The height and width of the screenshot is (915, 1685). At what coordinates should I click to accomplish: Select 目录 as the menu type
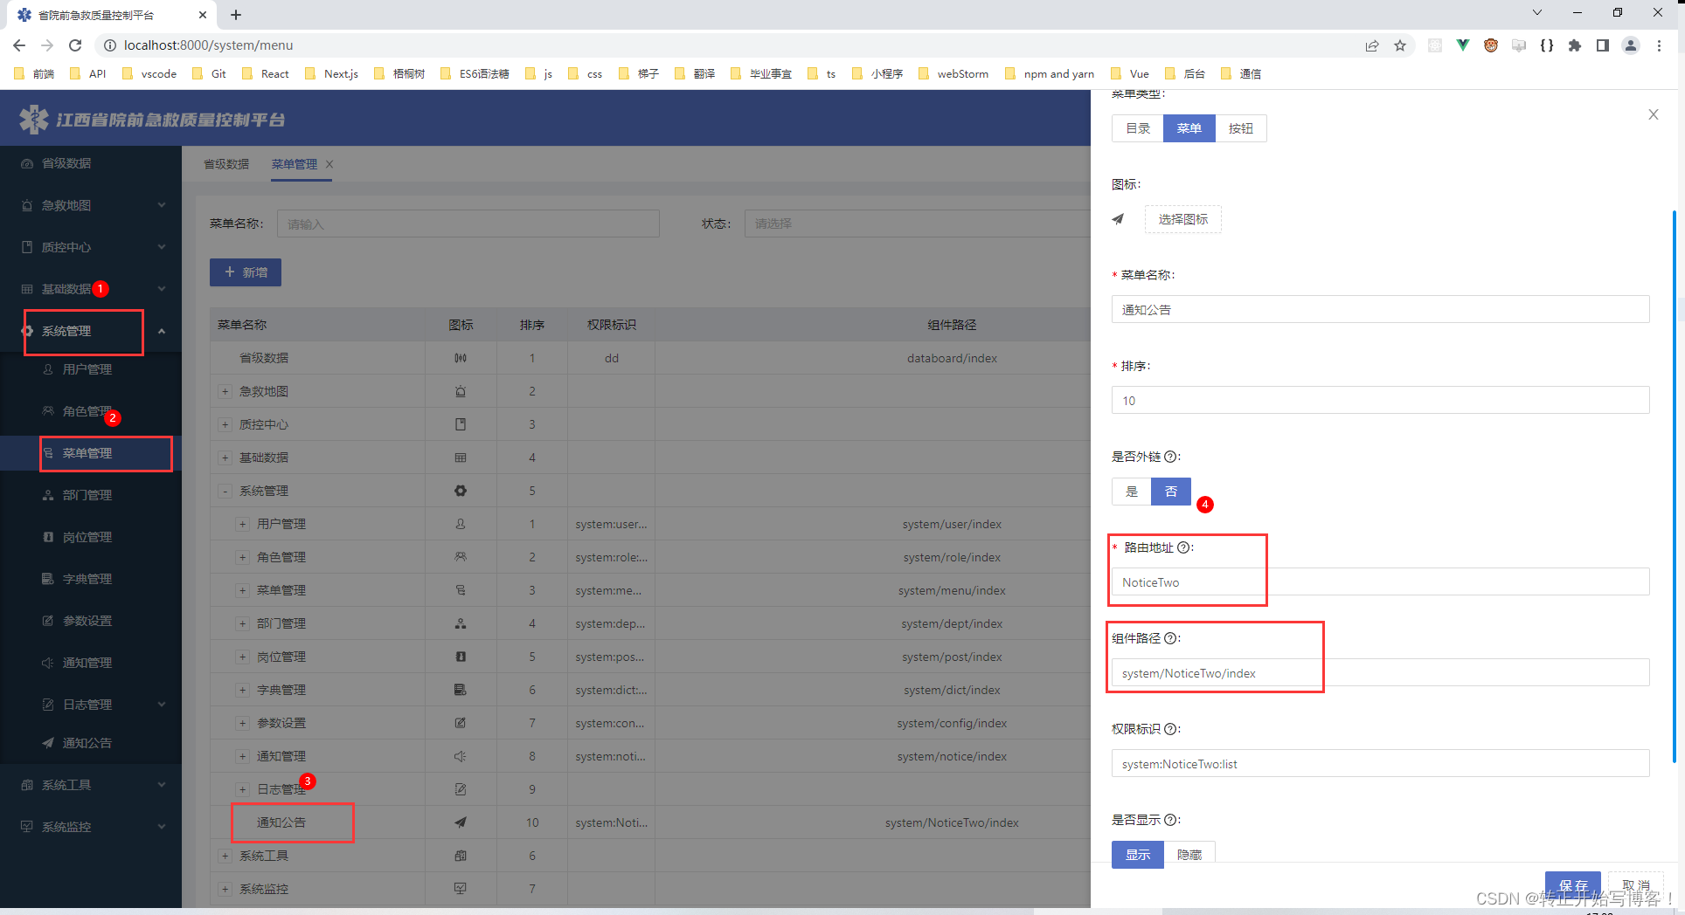[x=1138, y=128]
